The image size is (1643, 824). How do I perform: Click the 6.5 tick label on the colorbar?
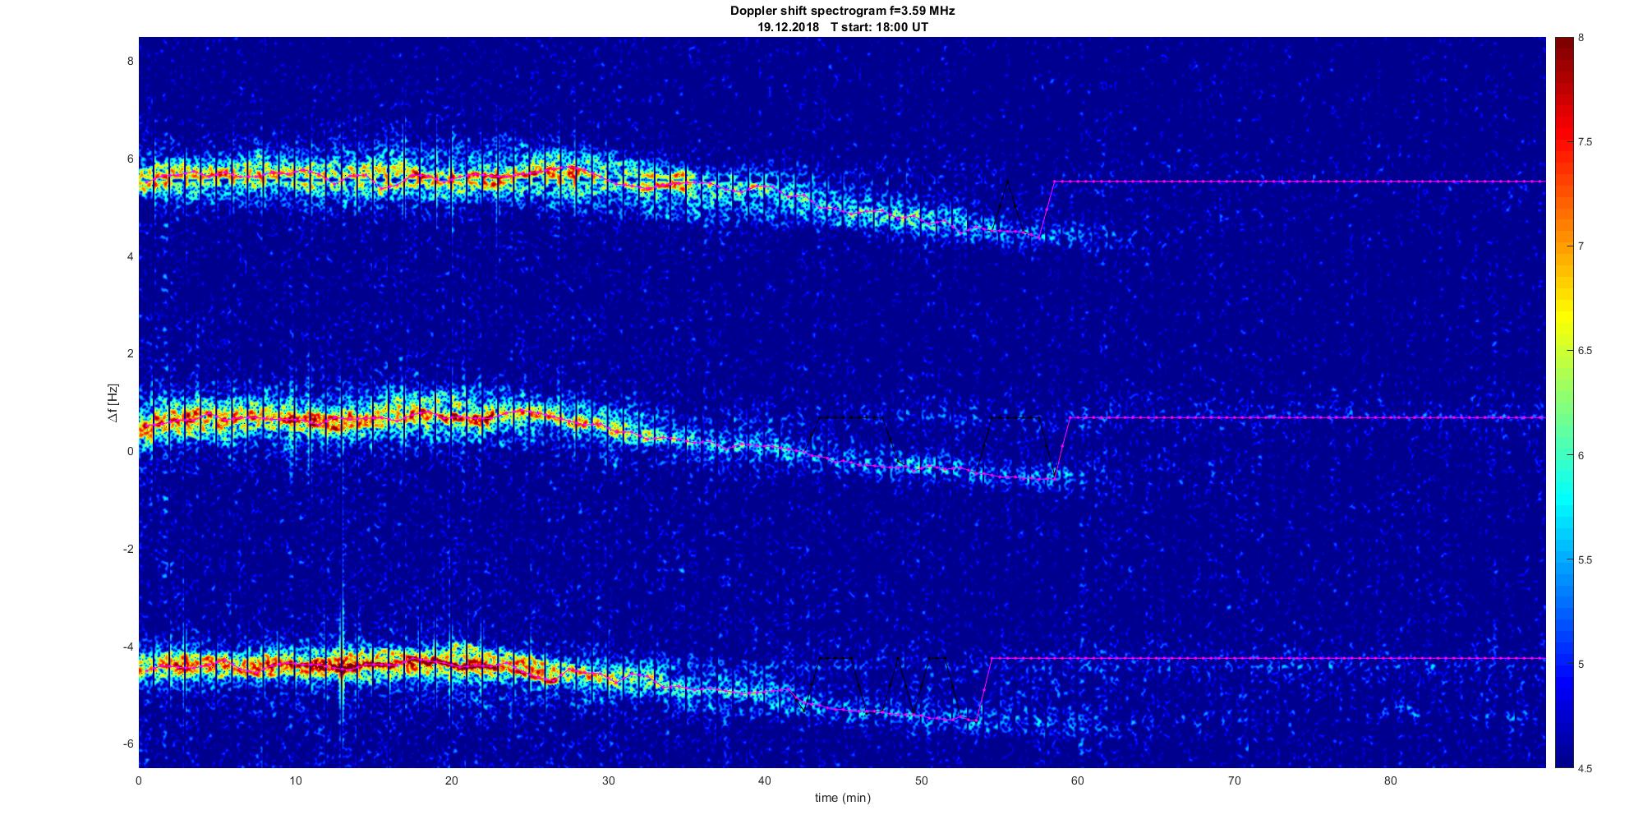[x=1585, y=351]
